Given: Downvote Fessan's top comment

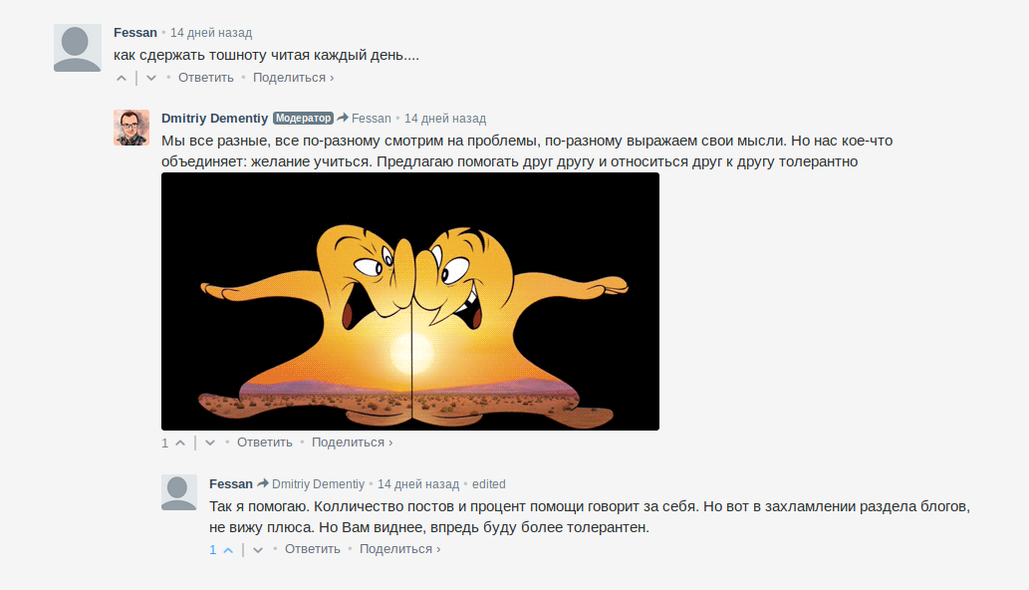Looking at the screenshot, I should point(151,78).
